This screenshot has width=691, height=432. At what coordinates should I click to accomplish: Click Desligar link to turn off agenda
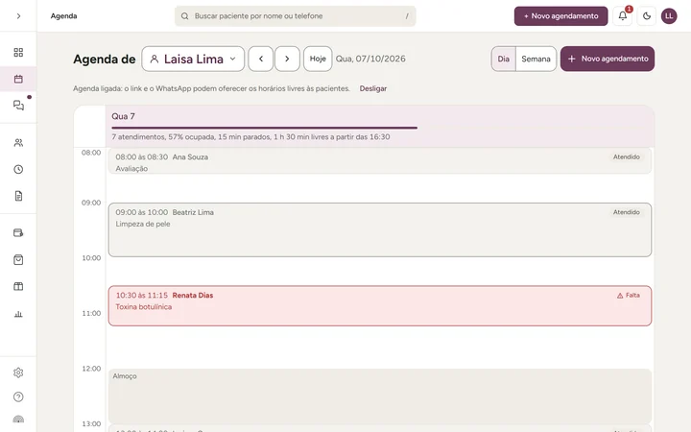pyautogui.click(x=372, y=88)
